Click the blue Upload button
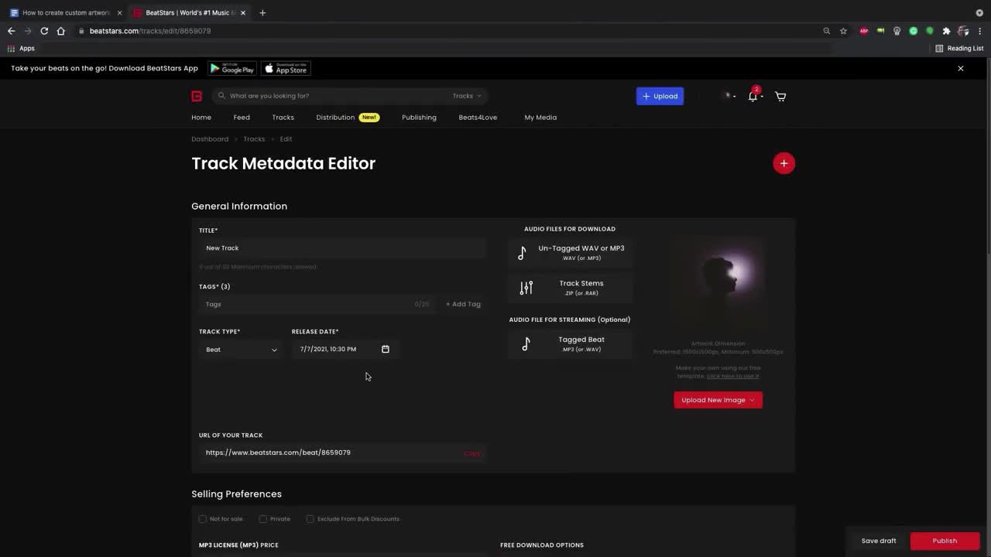The height and width of the screenshot is (557, 991). [x=660, y=96]
